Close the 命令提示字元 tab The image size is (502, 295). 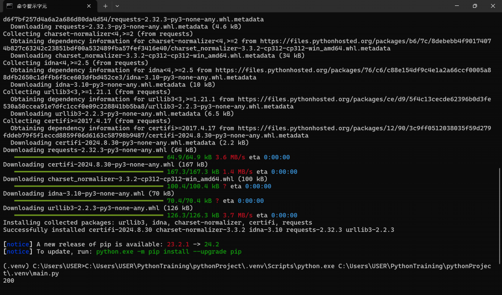89,6
